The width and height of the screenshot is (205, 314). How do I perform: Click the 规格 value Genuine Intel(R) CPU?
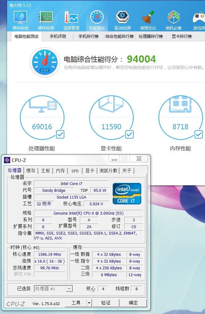pyautogui.click(x=88, y=213)
